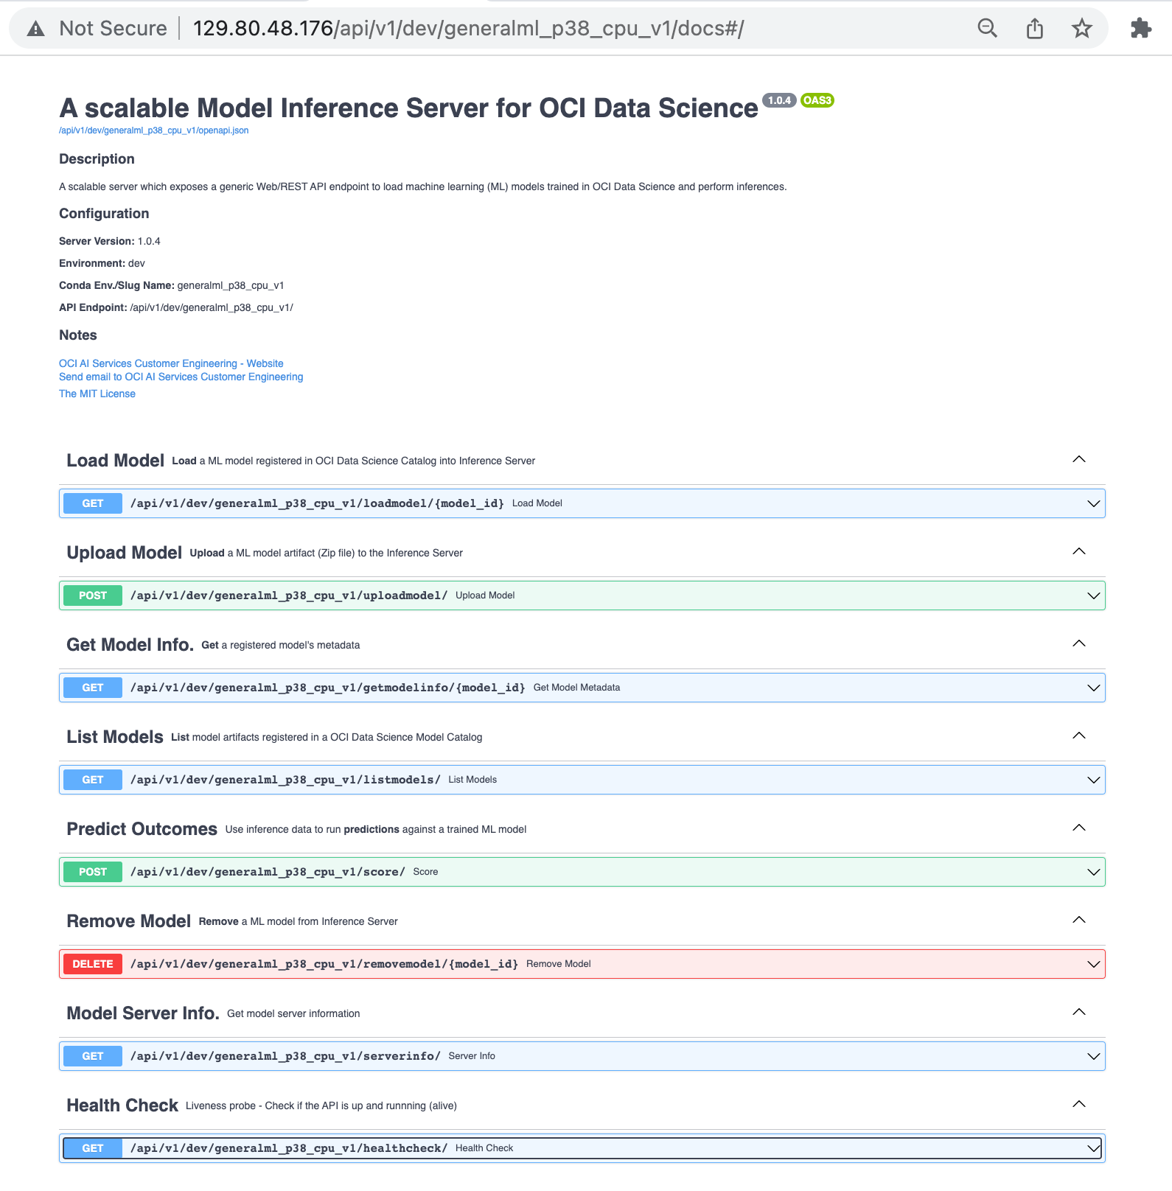Select the Model Server Info. section heading
This screenshot has height=1191, width=1172.
[143, 1013]
